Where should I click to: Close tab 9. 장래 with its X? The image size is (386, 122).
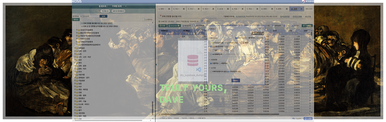click(x=287, y=9)
